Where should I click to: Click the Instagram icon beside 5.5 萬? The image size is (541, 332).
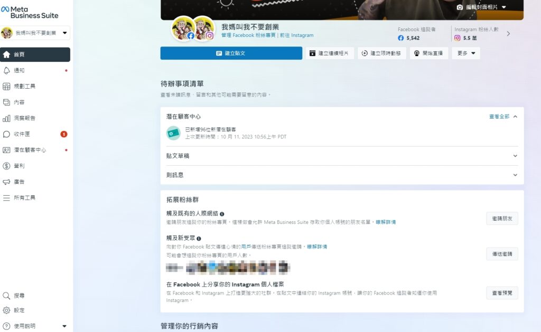[x=457, y=38]
